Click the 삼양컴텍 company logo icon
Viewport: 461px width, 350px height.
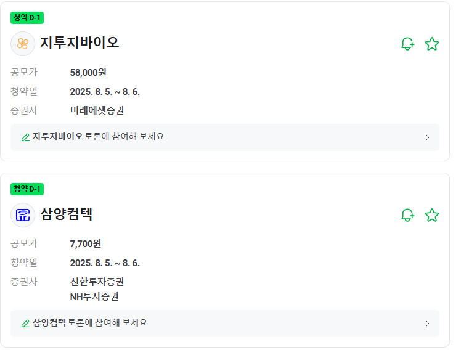pyautogui.click(x=23, y=215)
